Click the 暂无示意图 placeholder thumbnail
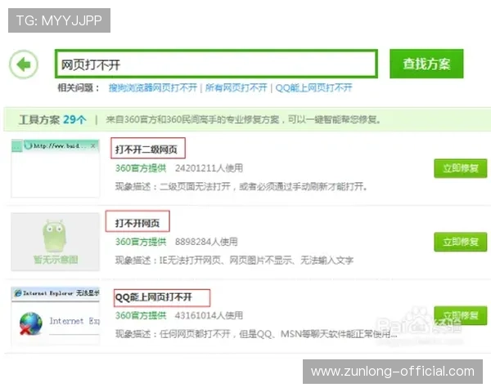Screen dimensions: 491x392 point(55,242)
